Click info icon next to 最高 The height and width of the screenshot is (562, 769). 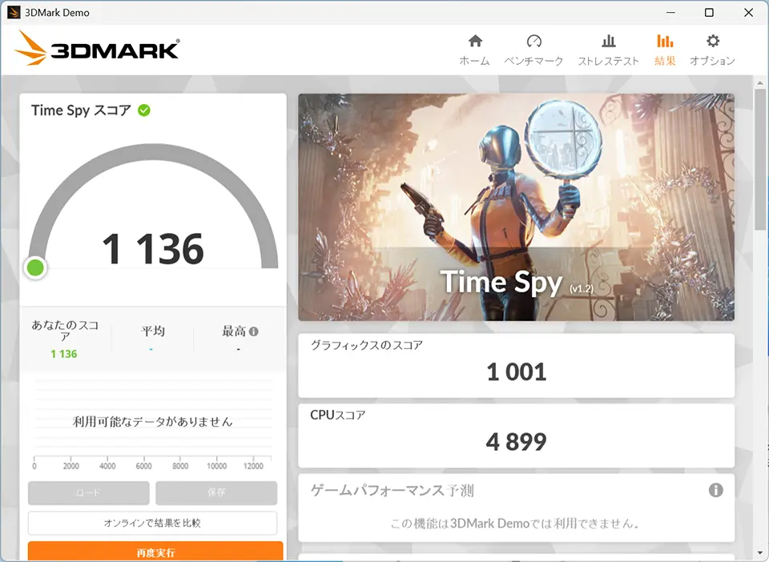coord(254,331)
